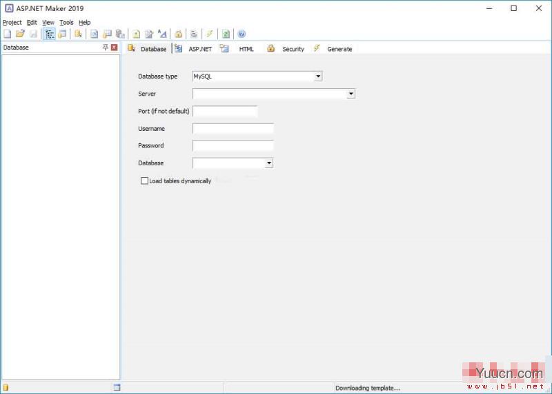Click the lightning bolt Generate toolbar icon
552x394 pixels.
210,34
